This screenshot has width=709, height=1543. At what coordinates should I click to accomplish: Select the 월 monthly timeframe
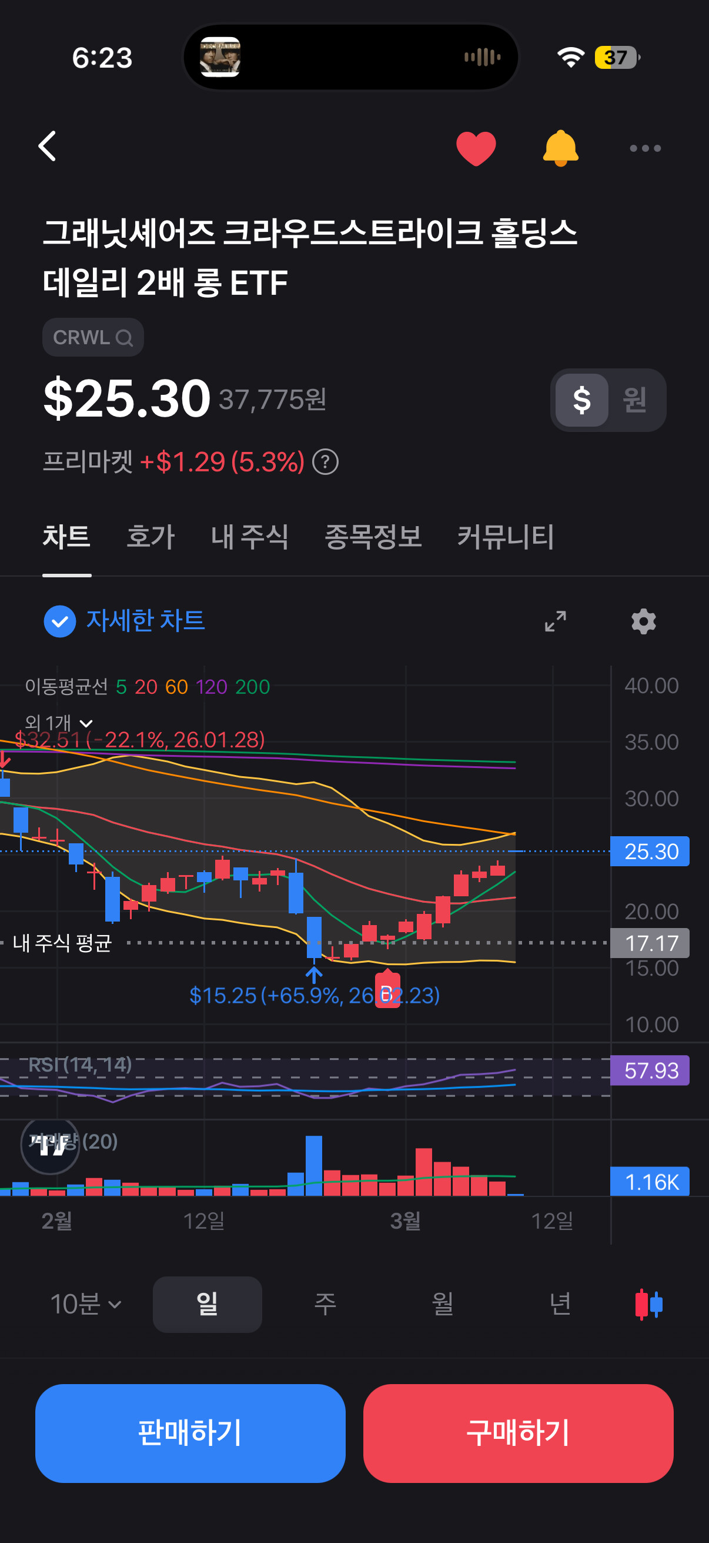tap(443, 1304)
